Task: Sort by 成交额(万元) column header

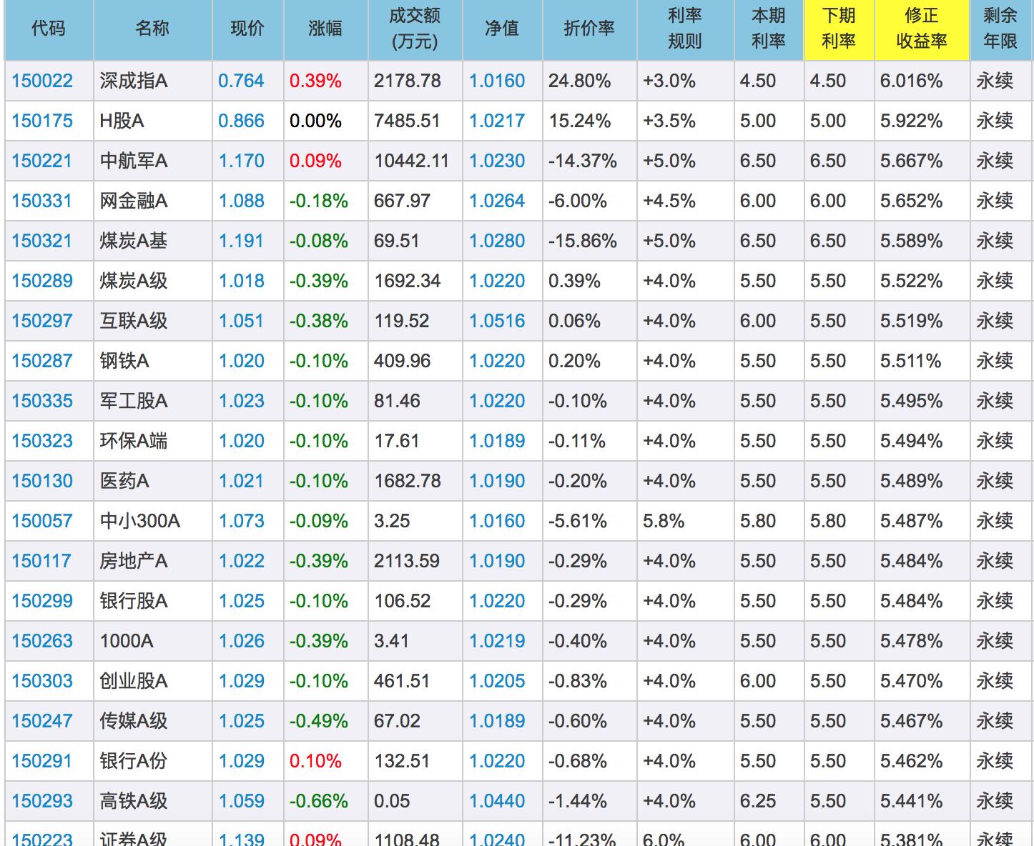Action: pyautogui.click(x=413, y=29)
